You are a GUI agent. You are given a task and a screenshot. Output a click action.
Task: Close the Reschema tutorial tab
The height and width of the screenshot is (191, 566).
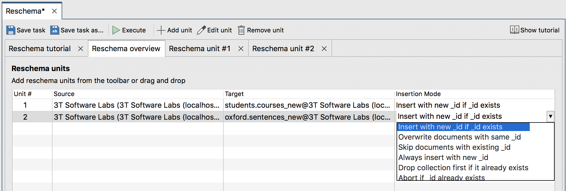click(x=80, y=48)
